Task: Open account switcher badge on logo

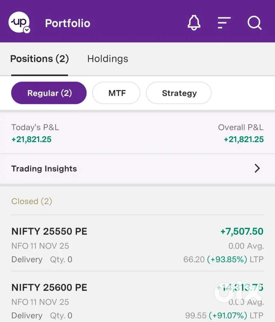Action: coord(27,30)
